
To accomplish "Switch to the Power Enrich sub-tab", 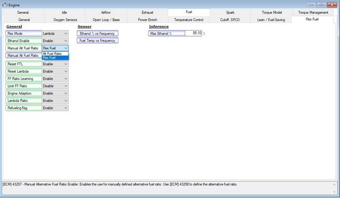I will coord(148,20).
